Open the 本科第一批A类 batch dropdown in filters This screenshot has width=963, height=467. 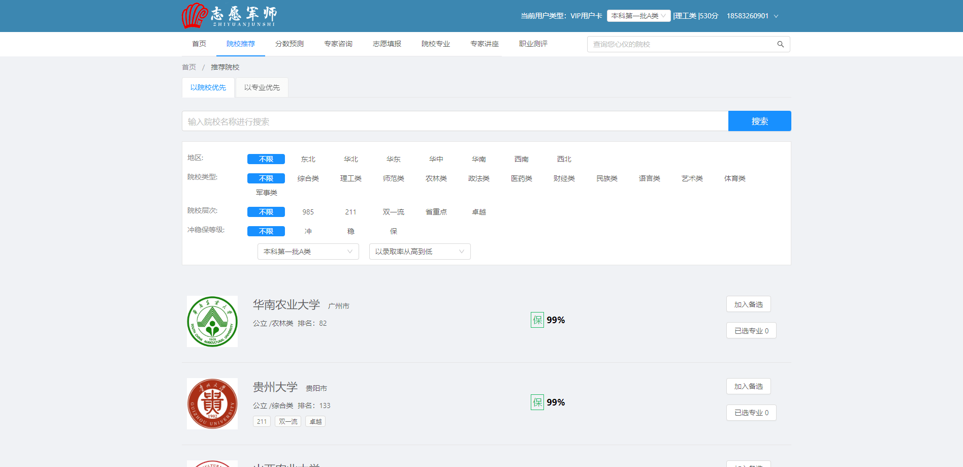click(308, 252)
